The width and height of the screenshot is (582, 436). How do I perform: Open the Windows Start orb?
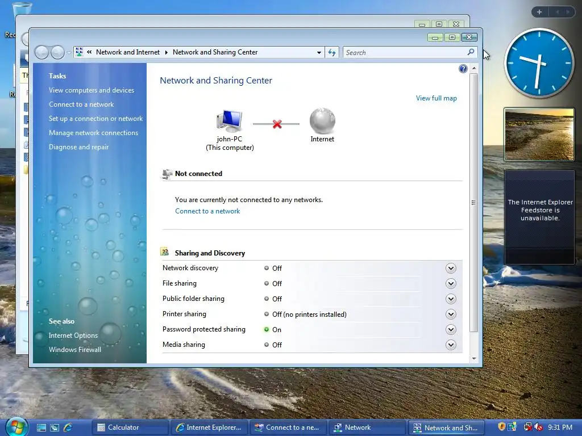(16, 427)
